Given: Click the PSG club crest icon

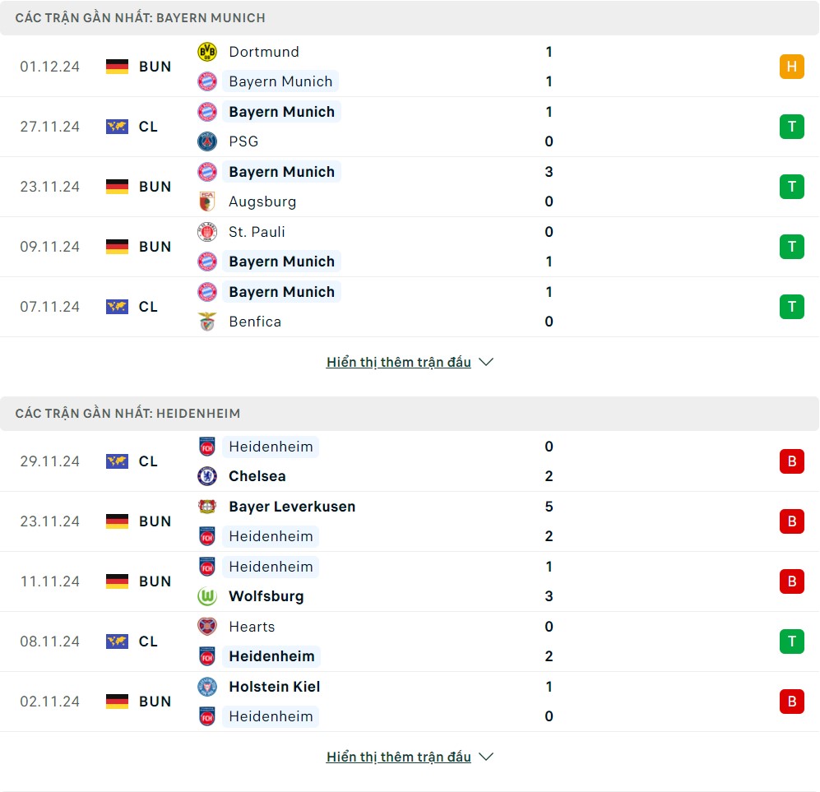Looking at the screenshot, I should coord(207,141).
